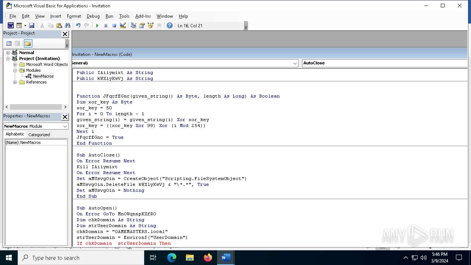Expand the References folder
Viewport: 471px width, 265px height.
click(15, 82)
